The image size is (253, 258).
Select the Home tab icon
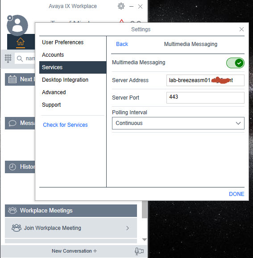click(x=21, y=42)
